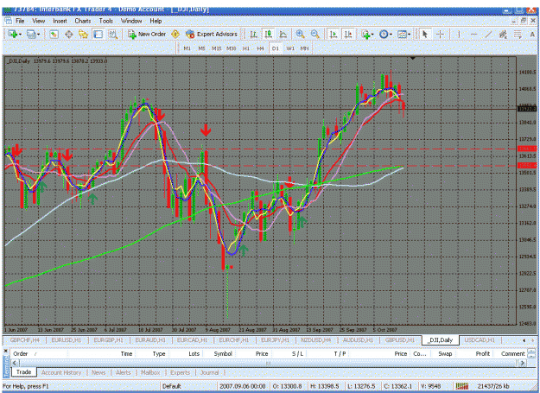Viewport: 540px width, 393px height.
Task: Toggle the Navigator star-folder icon
Action: pyautogui.click(x=83, y=34)
